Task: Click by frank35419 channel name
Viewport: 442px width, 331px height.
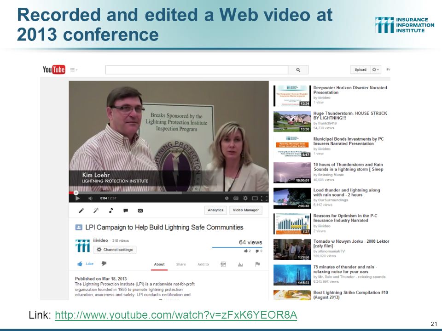Action: [325, 123]
